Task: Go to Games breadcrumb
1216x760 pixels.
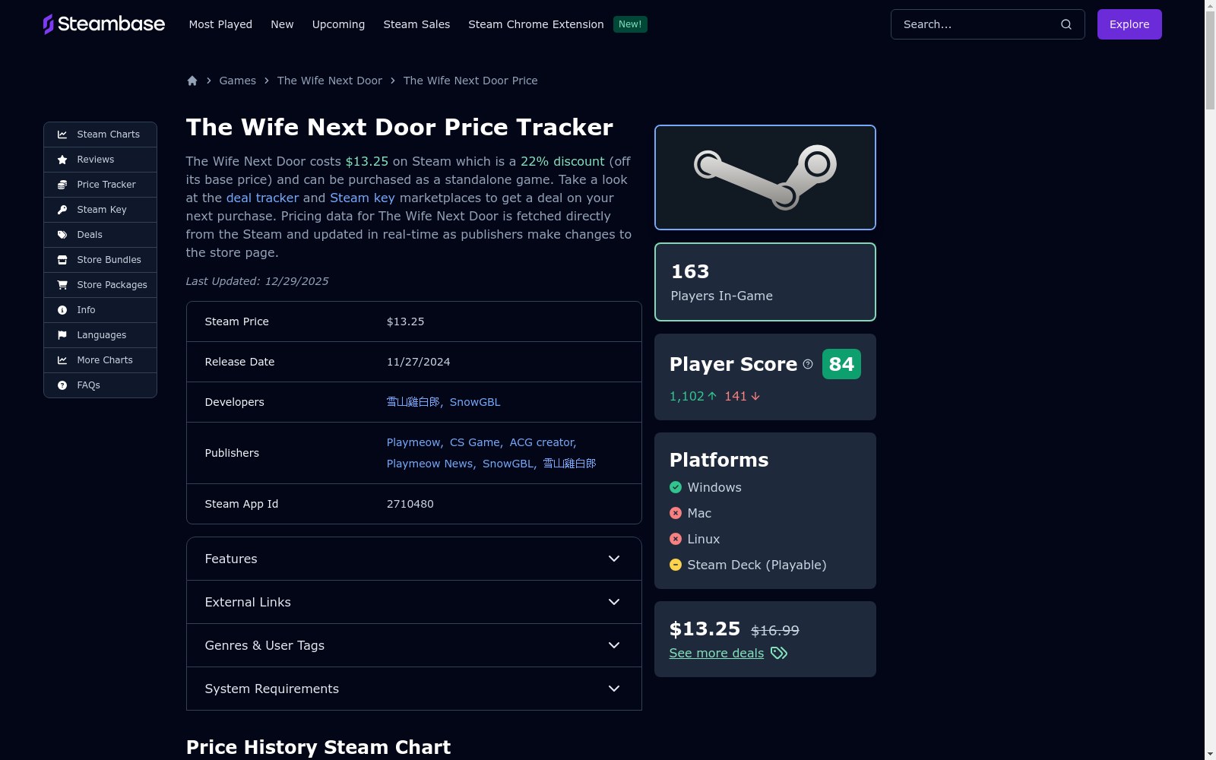Action: pos(238,81)
